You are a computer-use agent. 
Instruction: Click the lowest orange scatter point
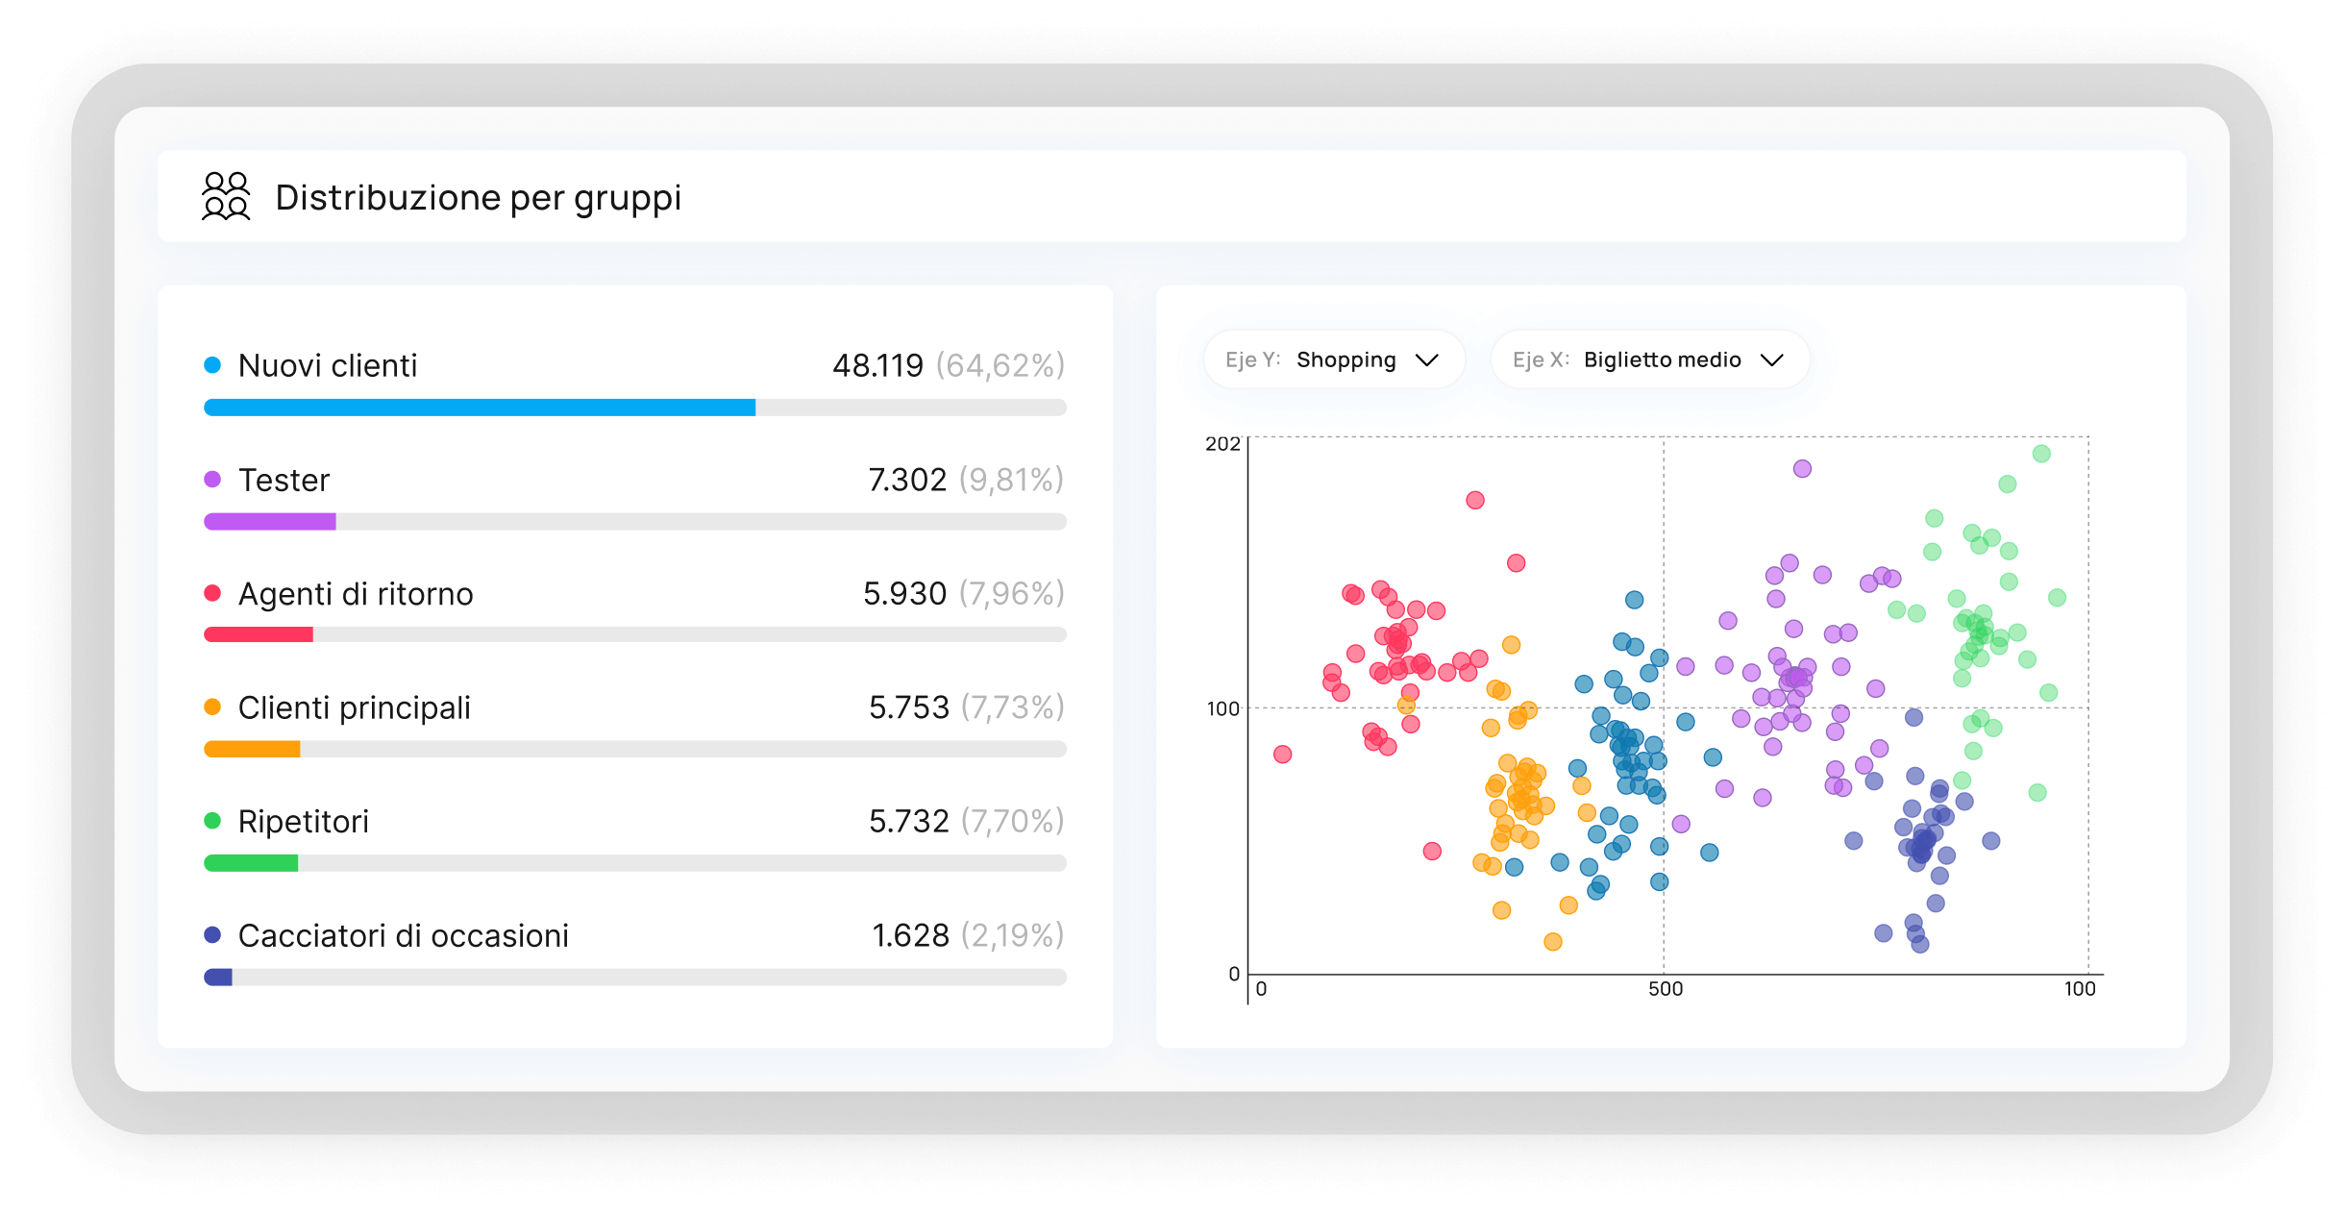pyautogui.click(x=1552, y=942)
